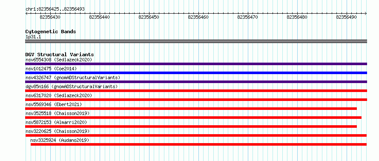
Task: Click the ruler's right arrowhead
Action: tap(366, 14)
